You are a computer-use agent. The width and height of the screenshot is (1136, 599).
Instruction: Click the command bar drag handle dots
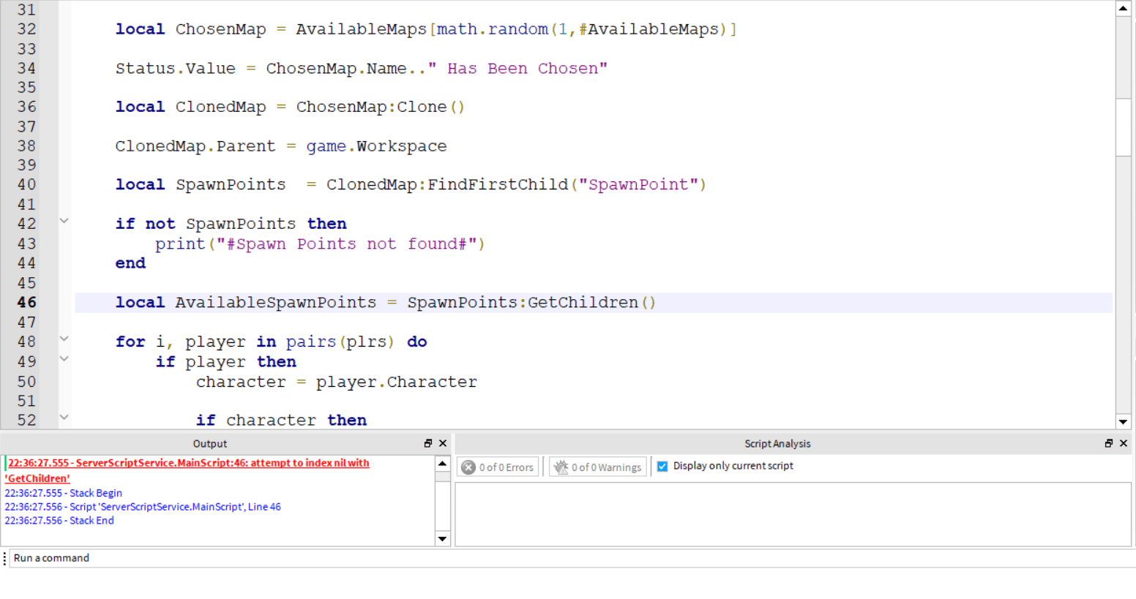point(5,558)
